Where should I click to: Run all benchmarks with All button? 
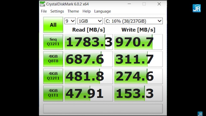click(53, 25)
